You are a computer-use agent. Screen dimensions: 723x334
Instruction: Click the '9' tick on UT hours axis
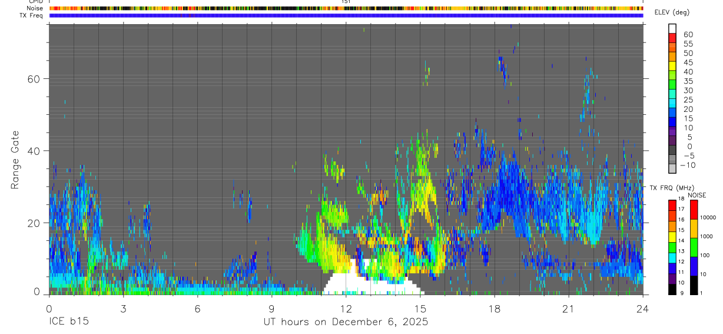tap(271, 308)
